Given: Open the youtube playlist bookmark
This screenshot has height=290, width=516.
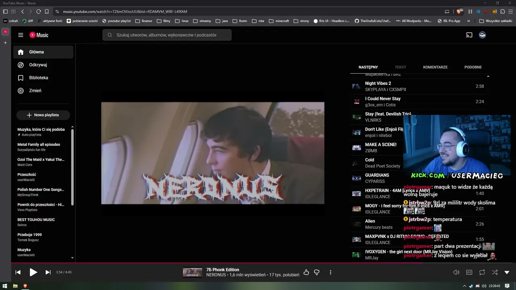Looking at the screenshot, I should tap(117, 21).
